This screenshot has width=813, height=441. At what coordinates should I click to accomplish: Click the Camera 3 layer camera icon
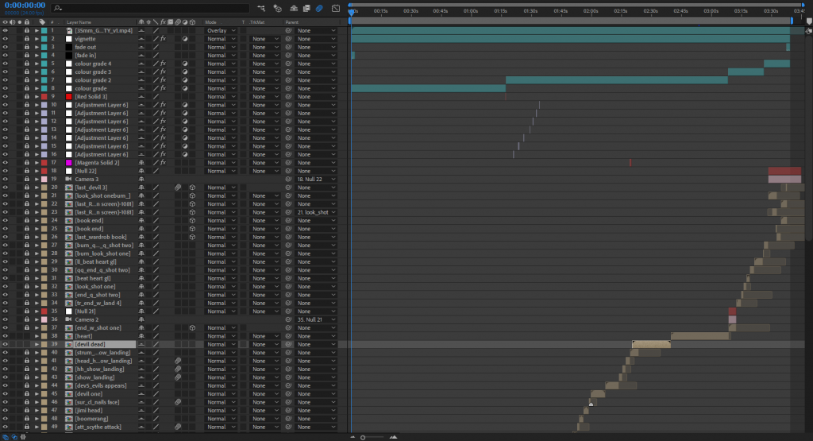68,179
